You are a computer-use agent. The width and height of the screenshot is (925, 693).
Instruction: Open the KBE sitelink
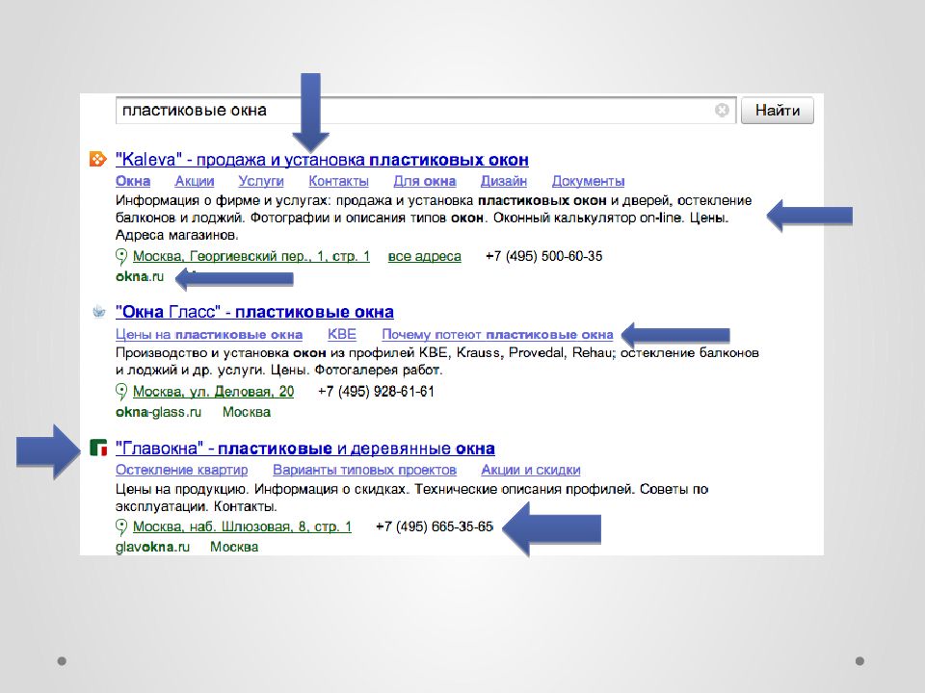341,335
